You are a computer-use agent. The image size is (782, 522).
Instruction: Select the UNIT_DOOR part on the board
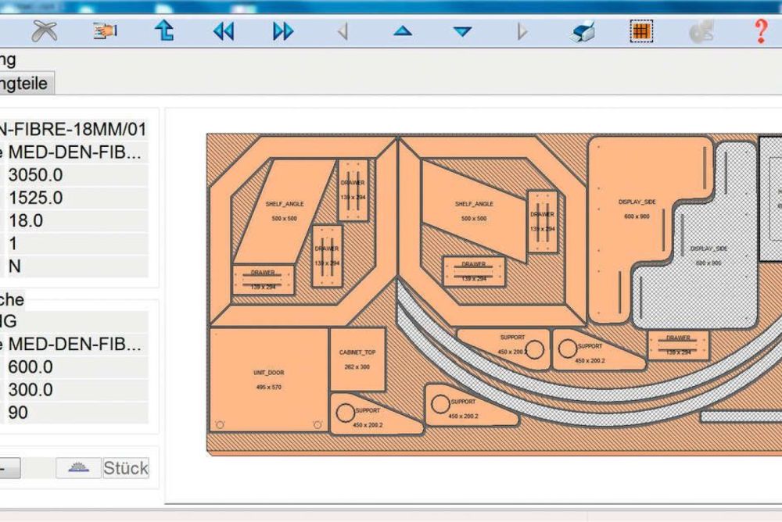[267, 380]
